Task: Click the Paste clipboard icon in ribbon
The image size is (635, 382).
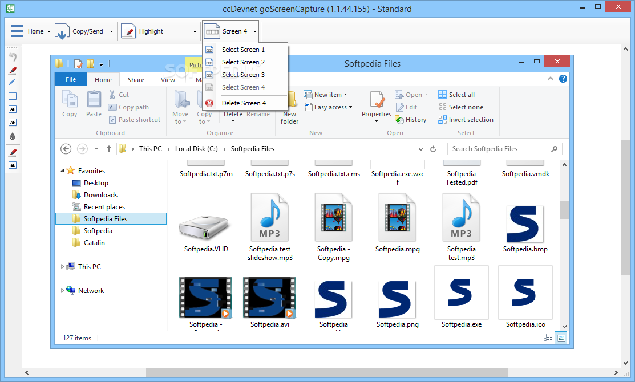Action: (x=94, y=100)
